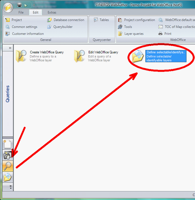195x200 pixels.
Task: Select Create WebOffice Query title
Action: point(47,52)
